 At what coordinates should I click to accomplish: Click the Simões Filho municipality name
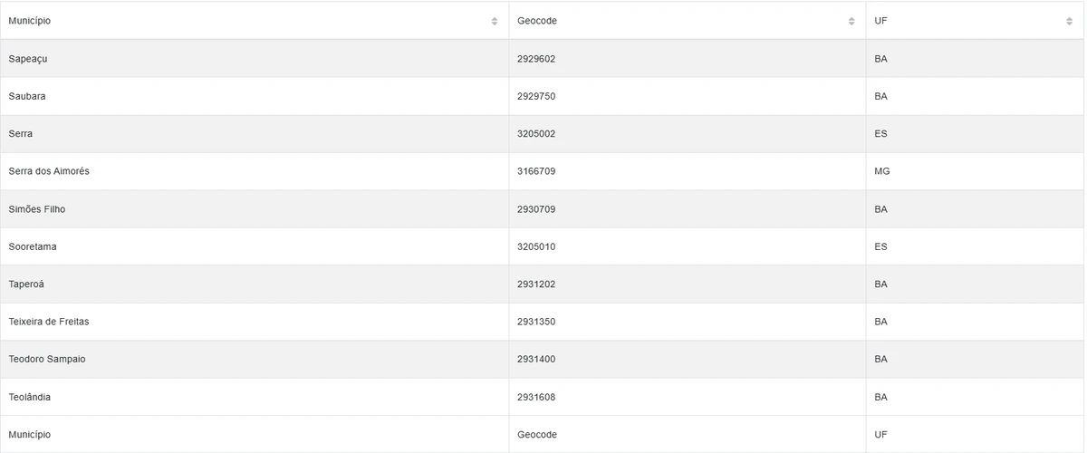click(37, 209)
